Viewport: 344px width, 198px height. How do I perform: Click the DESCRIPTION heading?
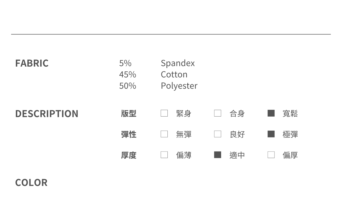pos(47,114)
